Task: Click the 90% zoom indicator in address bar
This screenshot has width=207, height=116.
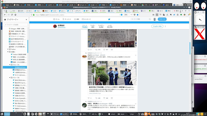Action: [126, 15]
